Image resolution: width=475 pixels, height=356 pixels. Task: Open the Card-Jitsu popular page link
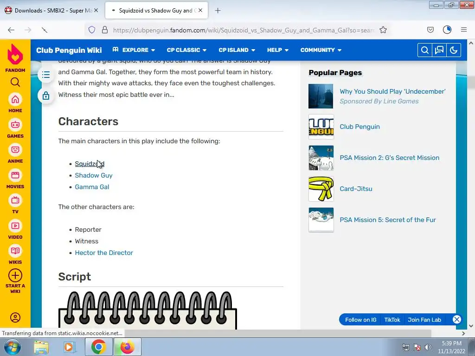pos(356,189)
